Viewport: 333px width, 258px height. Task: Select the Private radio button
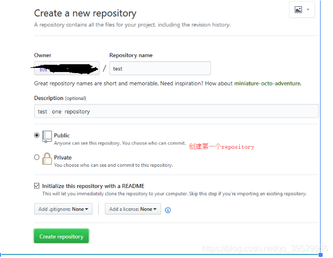point(37,157)
